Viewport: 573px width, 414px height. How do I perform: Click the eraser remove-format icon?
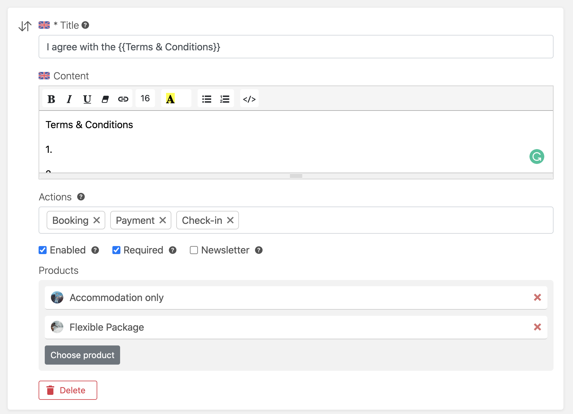click(105, 99)
